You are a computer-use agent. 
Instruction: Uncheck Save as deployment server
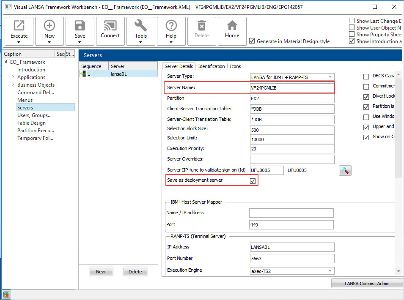tap(253, 181)
